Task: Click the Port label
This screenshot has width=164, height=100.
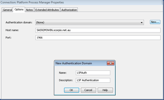Action: pyautogui.click(x=8, y=38)
